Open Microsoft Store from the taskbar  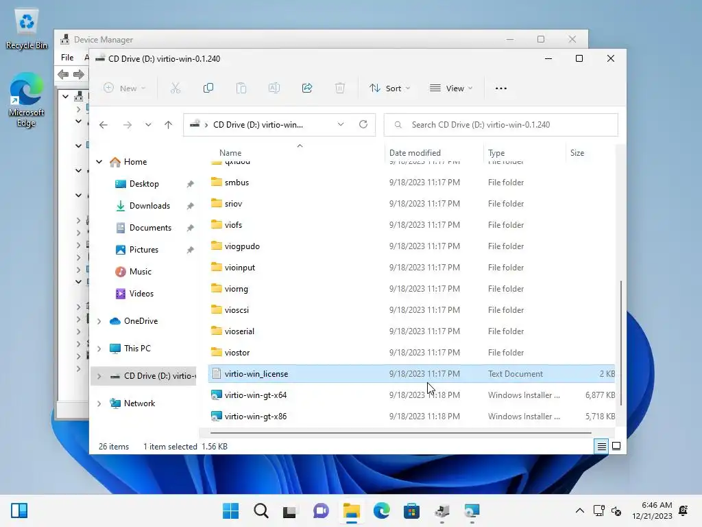coord(411,511)
